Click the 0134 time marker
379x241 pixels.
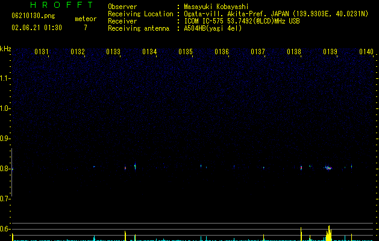(x=149, y=52)
